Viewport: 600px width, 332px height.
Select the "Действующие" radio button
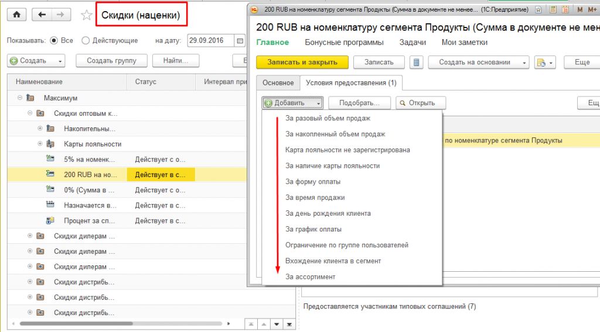pyautogui.click(x=86, y=40)
